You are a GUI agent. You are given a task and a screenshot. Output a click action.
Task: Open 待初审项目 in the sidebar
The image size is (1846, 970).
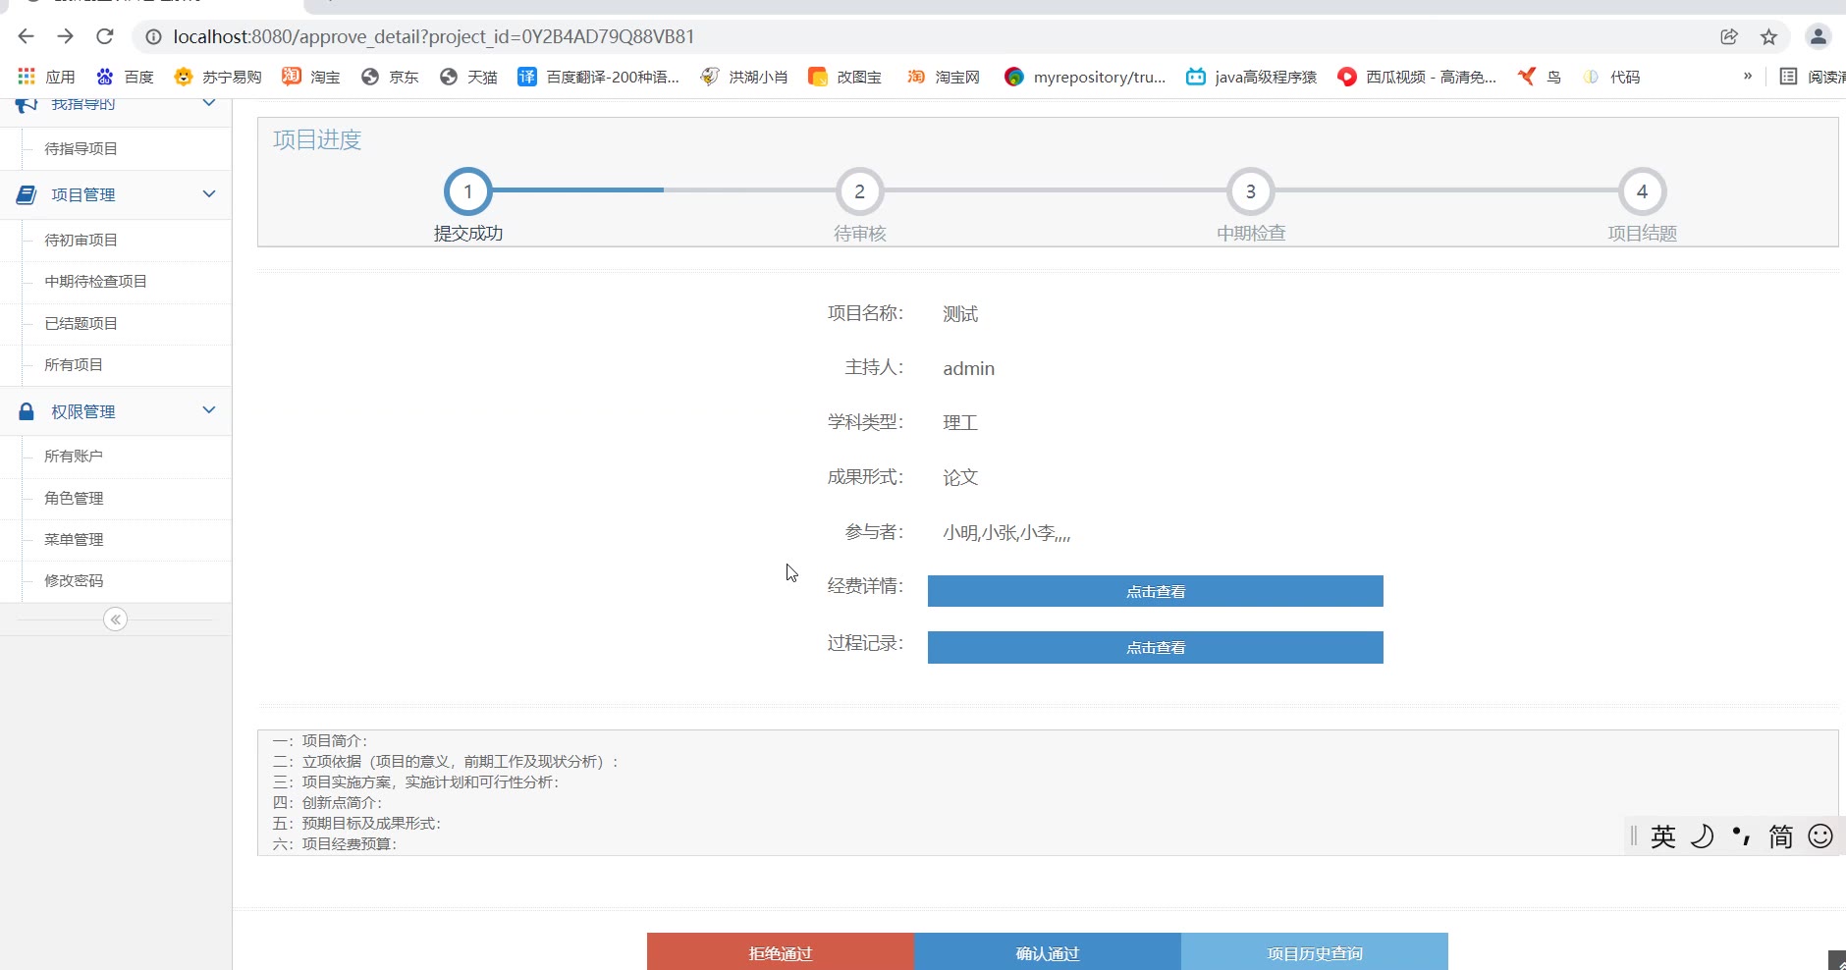(x=81, y=241)
